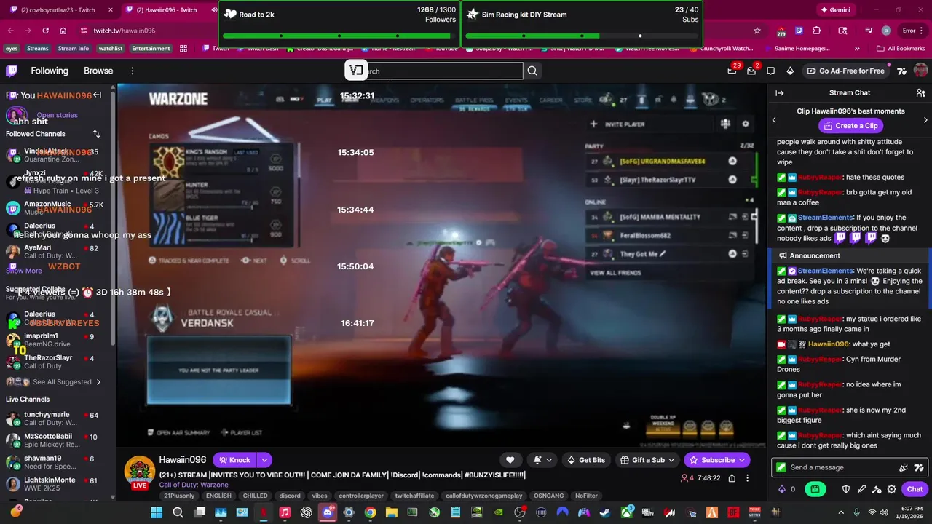Open the chat community users icon
The width and height of the screenshot is (932, 524).
point(921,93)
